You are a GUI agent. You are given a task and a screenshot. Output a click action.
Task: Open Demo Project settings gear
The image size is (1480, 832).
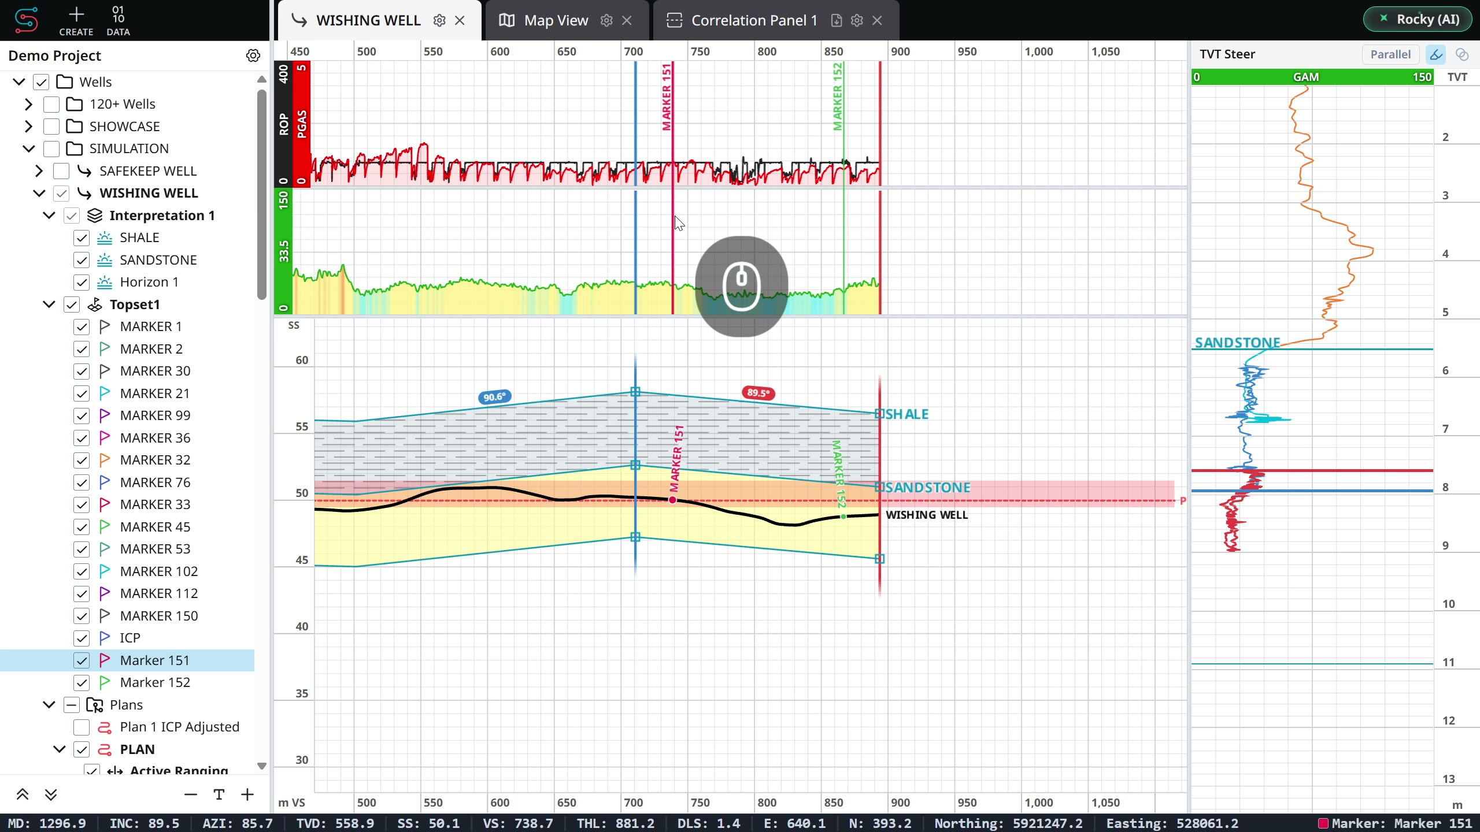tap(253, 55)
